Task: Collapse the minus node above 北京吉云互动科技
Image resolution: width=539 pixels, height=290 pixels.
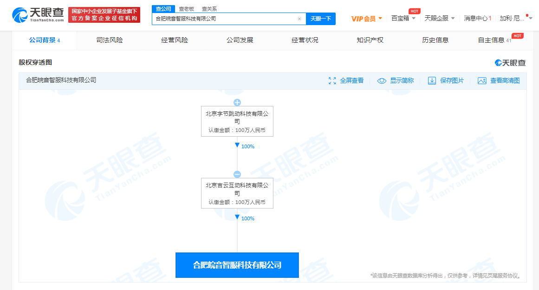Action: click(237, 174)
